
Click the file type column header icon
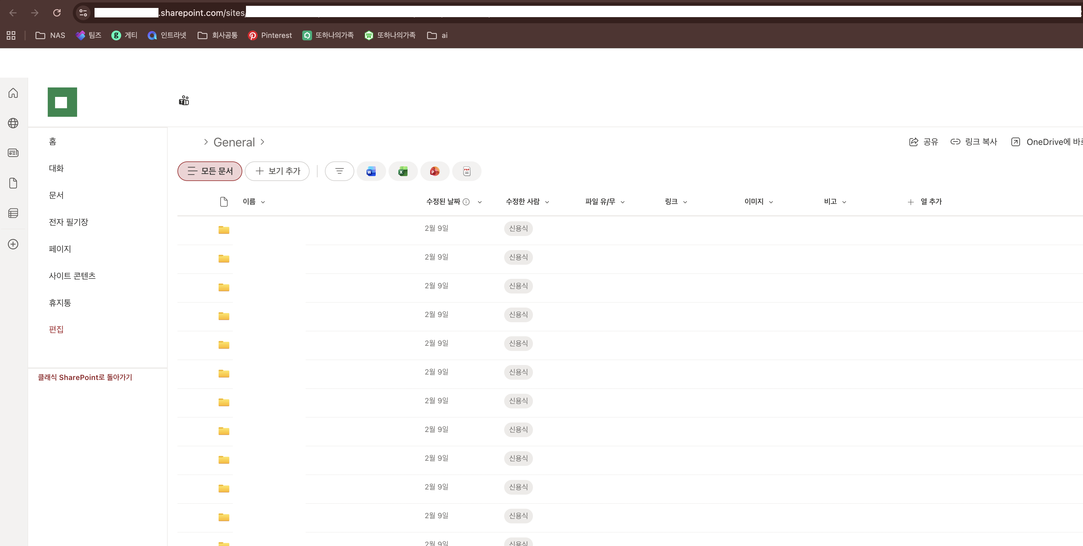(224, 201)
